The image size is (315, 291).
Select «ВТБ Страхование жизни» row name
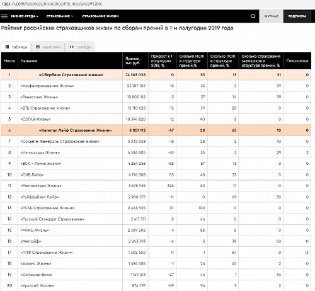click(45, 108)
